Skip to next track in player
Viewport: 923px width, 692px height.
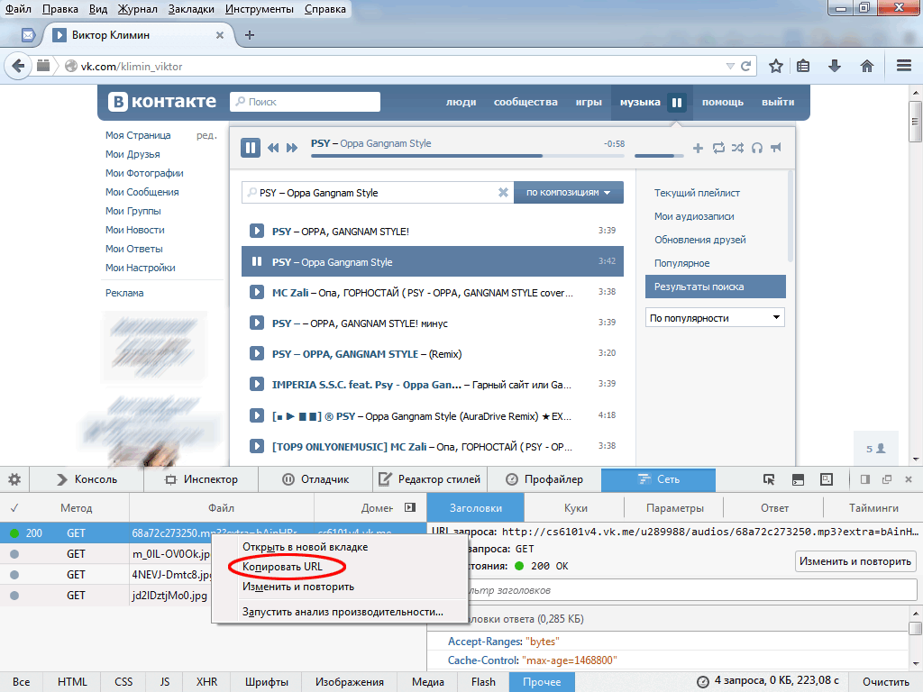[292, 148]
